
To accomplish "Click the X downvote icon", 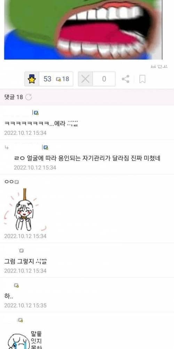I will click(x=85, y=79).
